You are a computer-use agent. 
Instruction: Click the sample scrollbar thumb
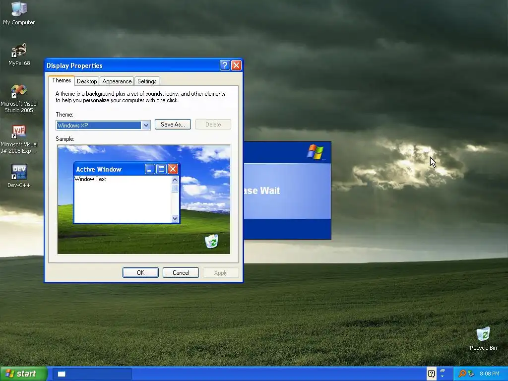click(175, 188)
